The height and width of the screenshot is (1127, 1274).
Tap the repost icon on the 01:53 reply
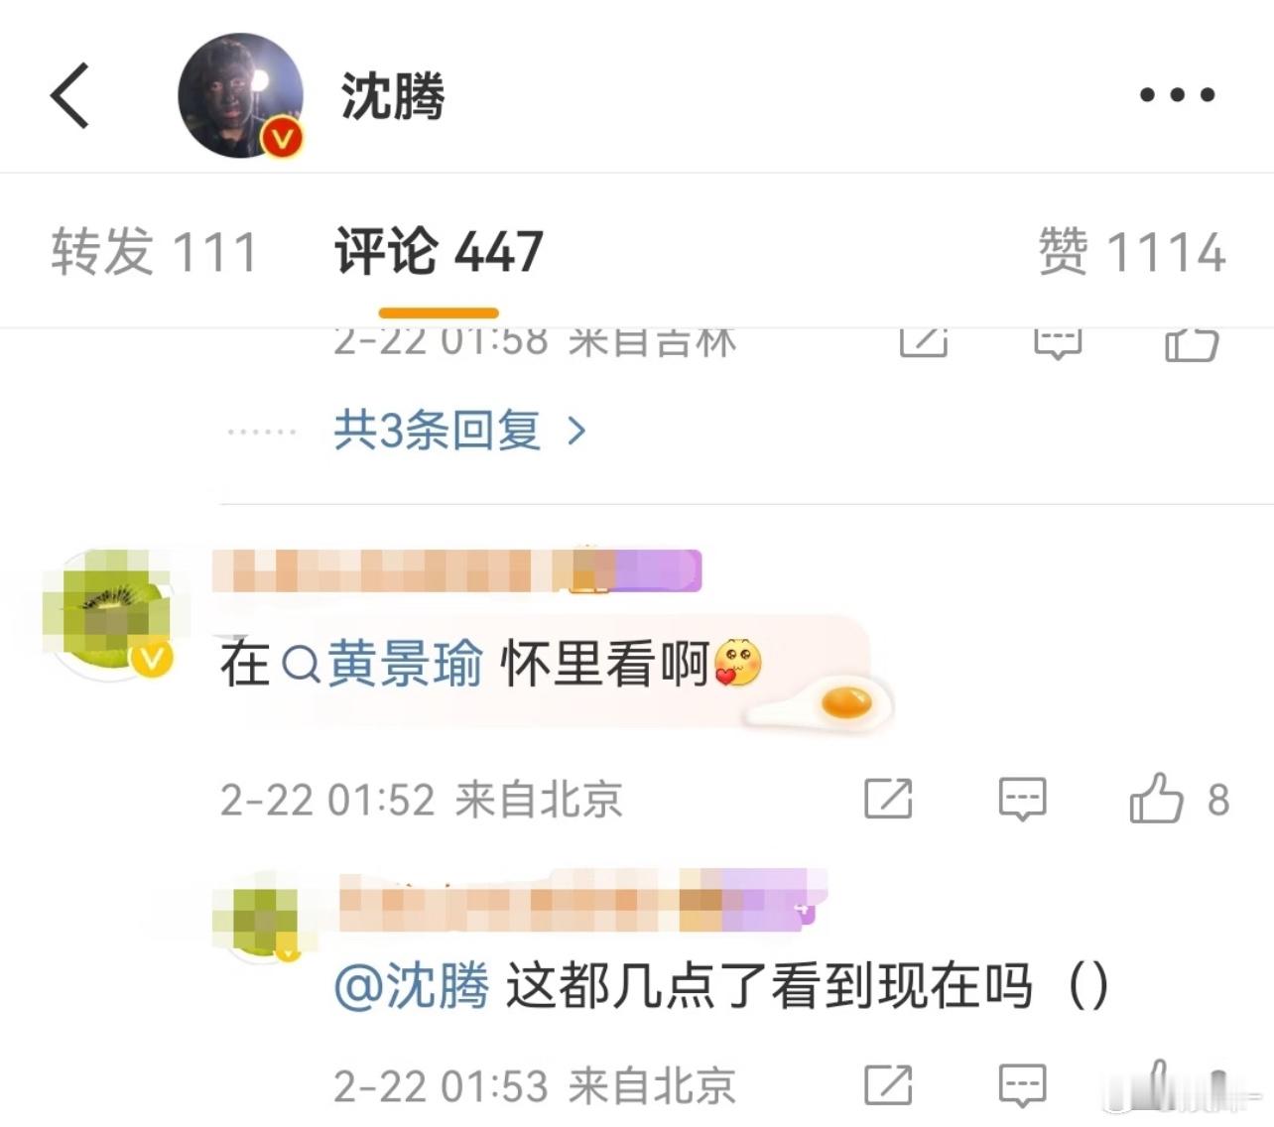point(888,1085)
